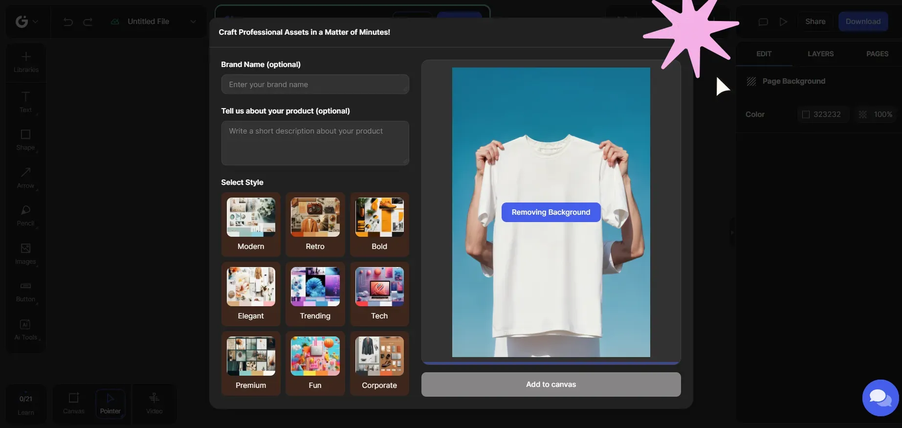Click the play preview icon
Image resolution: width=902 pixels, height=428 pixels.
click(x=783, y=22)
